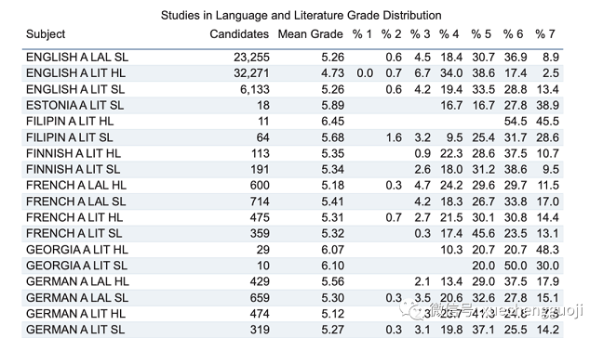Click the 54.5 value in Filipin HL row
Image resolution: width=603 pixels, height=338 pixels.
pyautogui.click(x=516, y=122)
